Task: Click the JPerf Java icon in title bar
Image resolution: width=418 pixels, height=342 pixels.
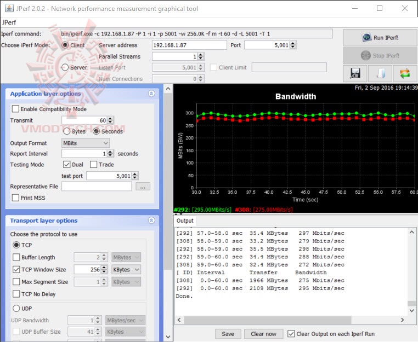Action: pyautogui.click(x=9, y=8)
